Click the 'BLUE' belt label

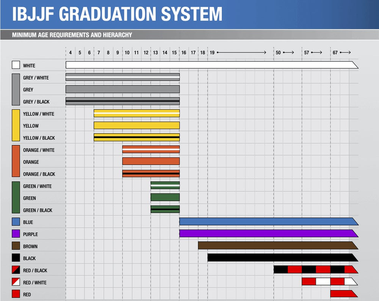[x=28, y=222]
